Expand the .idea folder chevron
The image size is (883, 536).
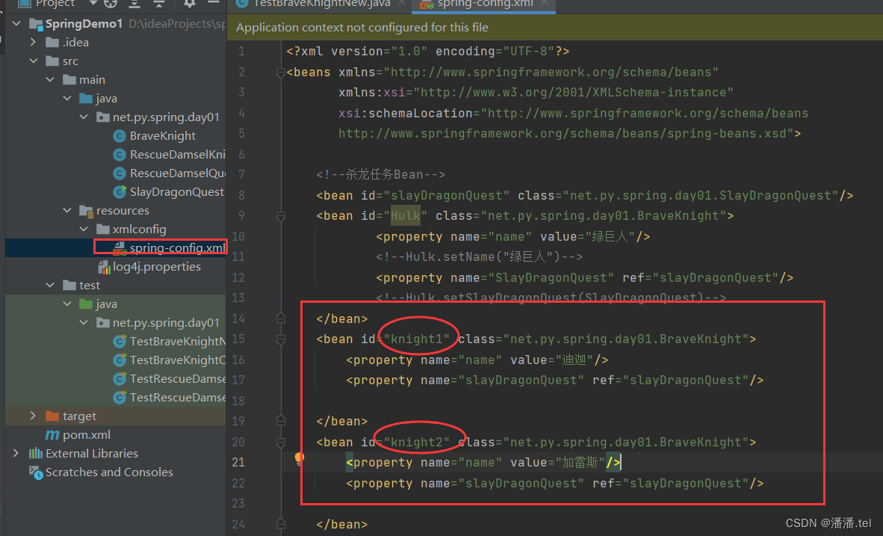33,43
